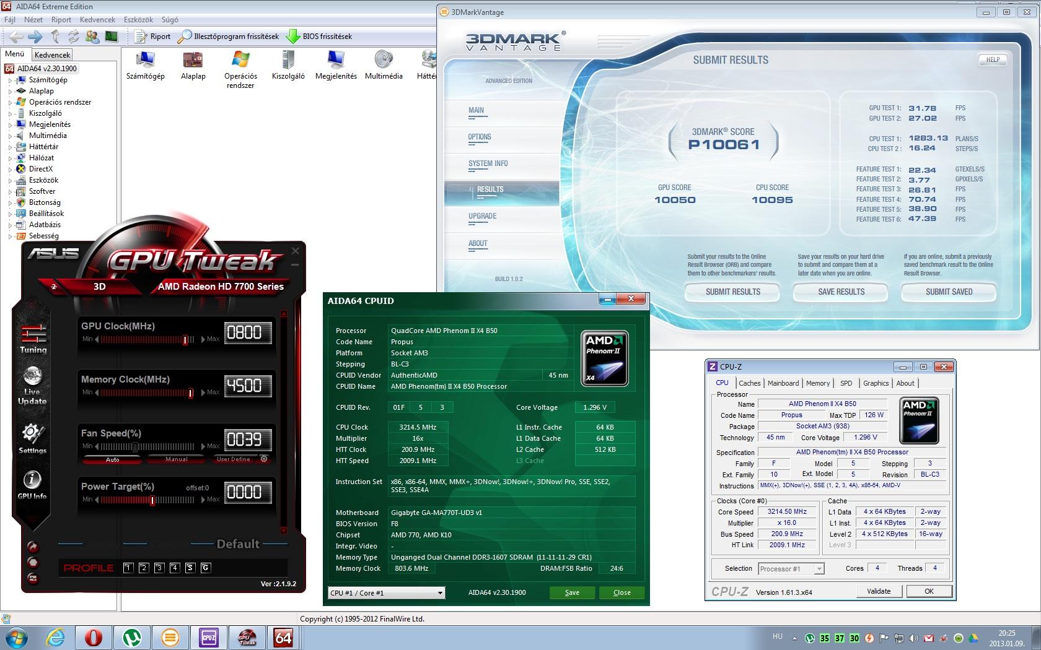Select GPU Tweak profile 2

coord(144,568)
